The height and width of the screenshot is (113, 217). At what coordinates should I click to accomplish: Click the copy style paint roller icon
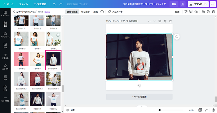tap(186, 12)
